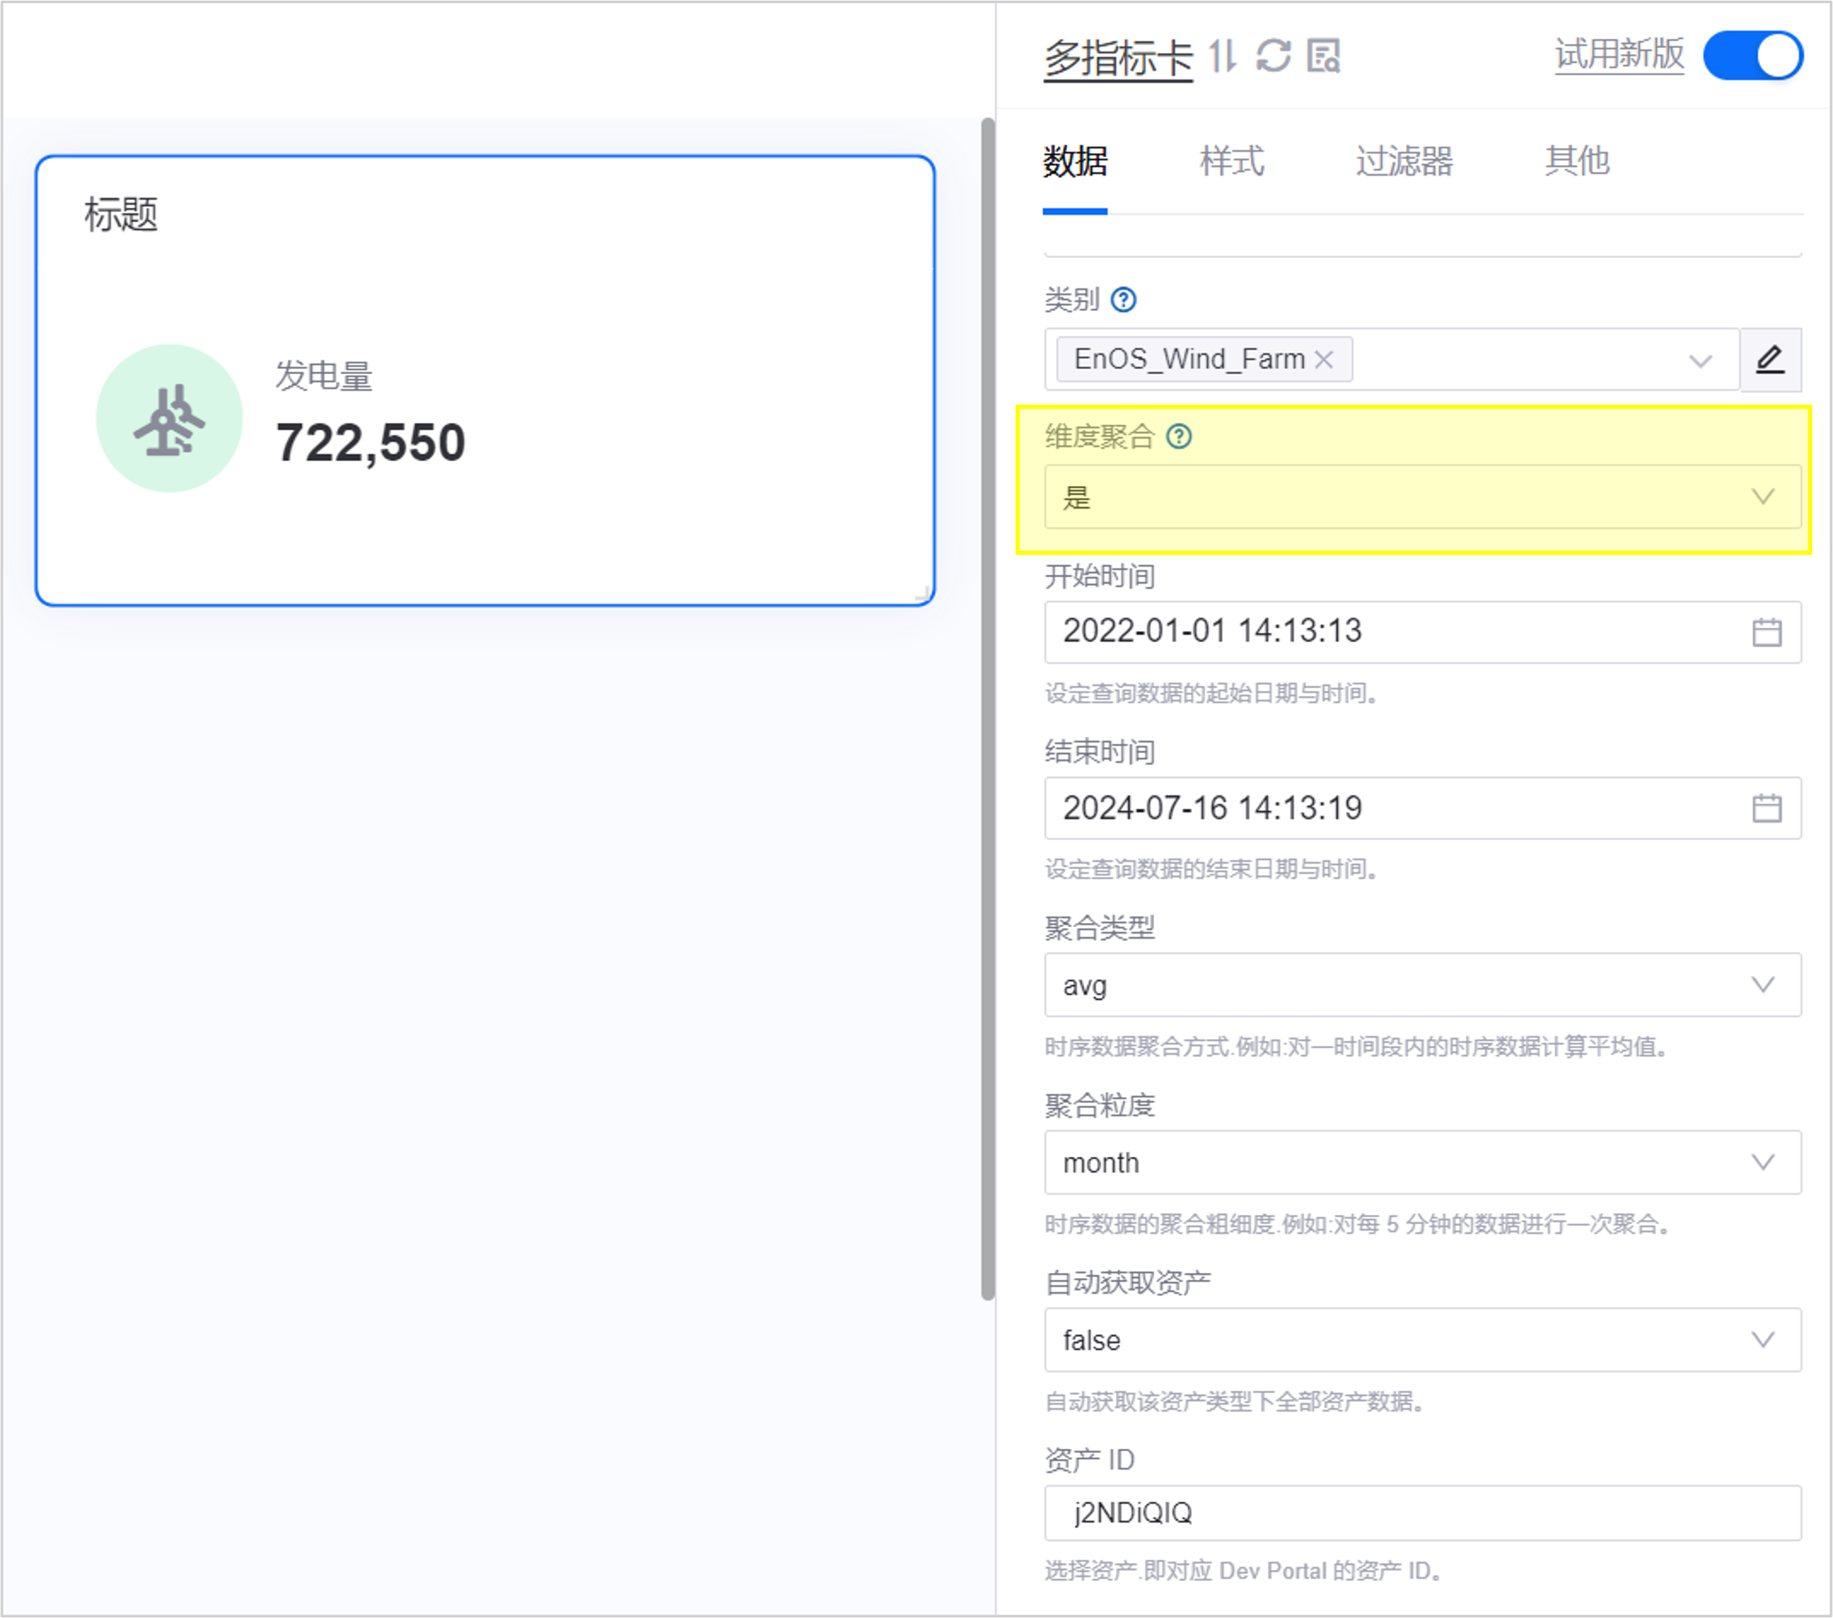Click the swap/sort arrows icon beside 多指标卡
1833x1618 pixels.
pos(1222,56)
